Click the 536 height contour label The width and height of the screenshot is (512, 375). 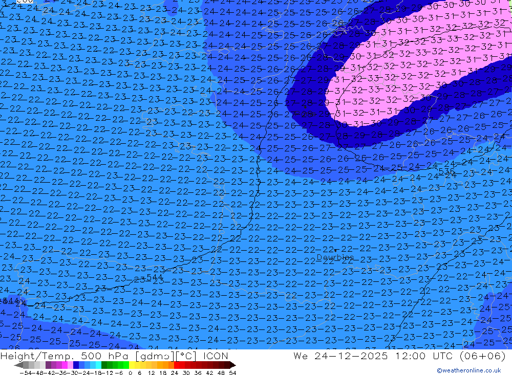[x=446, y=171]
